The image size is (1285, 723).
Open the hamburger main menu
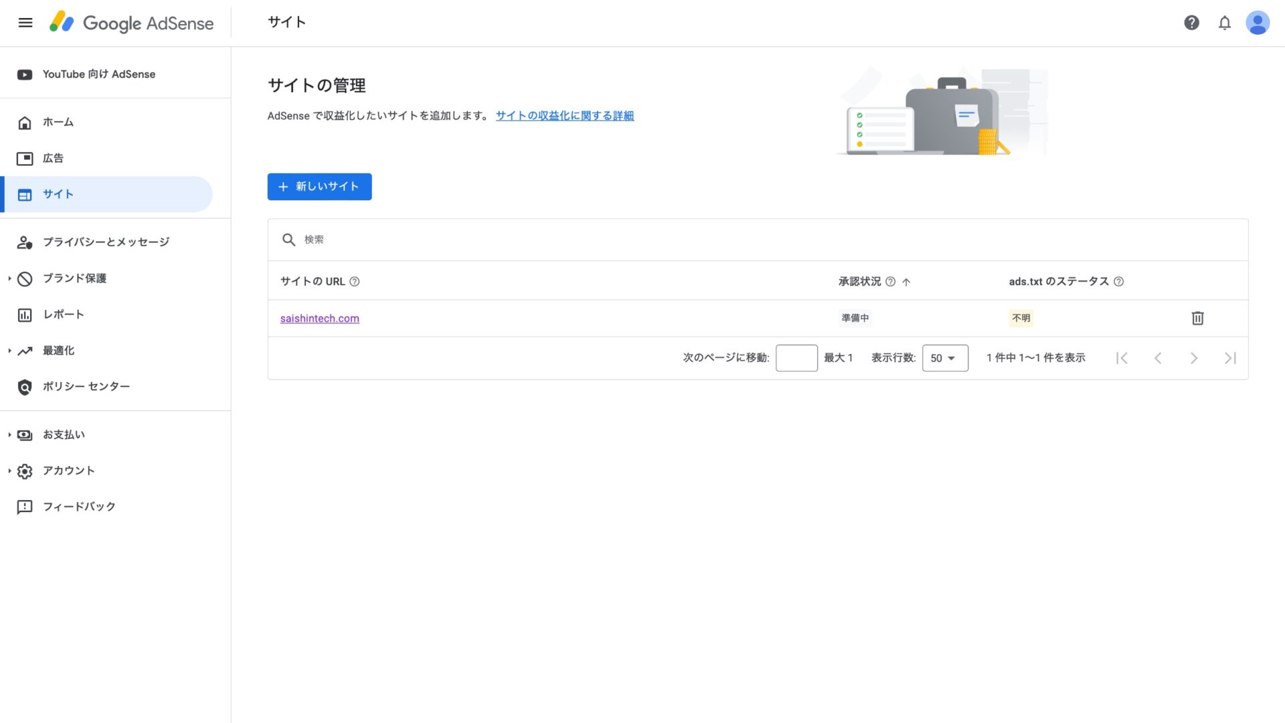(25, 23)
